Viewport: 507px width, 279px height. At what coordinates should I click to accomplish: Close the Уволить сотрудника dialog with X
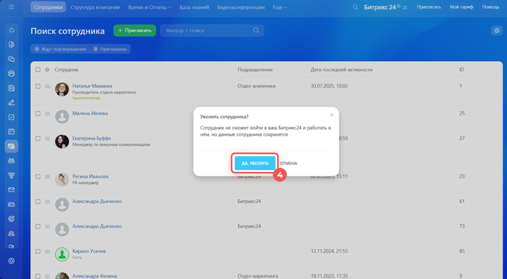pos(331,115)
